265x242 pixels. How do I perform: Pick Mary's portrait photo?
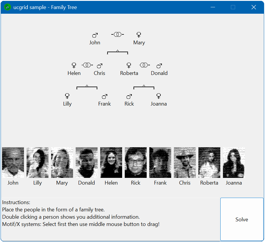[62, 162]
